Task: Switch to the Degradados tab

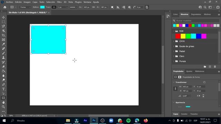Action: 196,14
